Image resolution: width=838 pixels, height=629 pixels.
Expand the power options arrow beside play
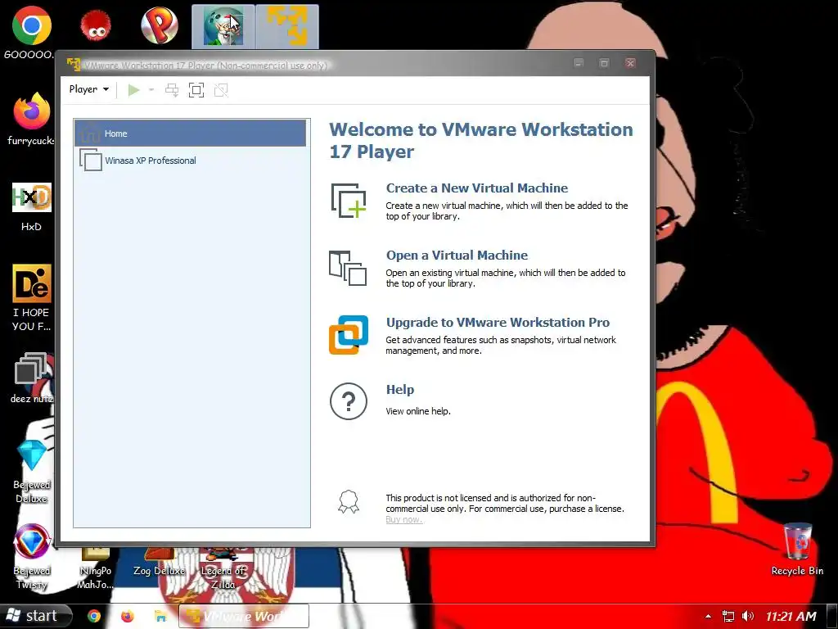point(151,90)
